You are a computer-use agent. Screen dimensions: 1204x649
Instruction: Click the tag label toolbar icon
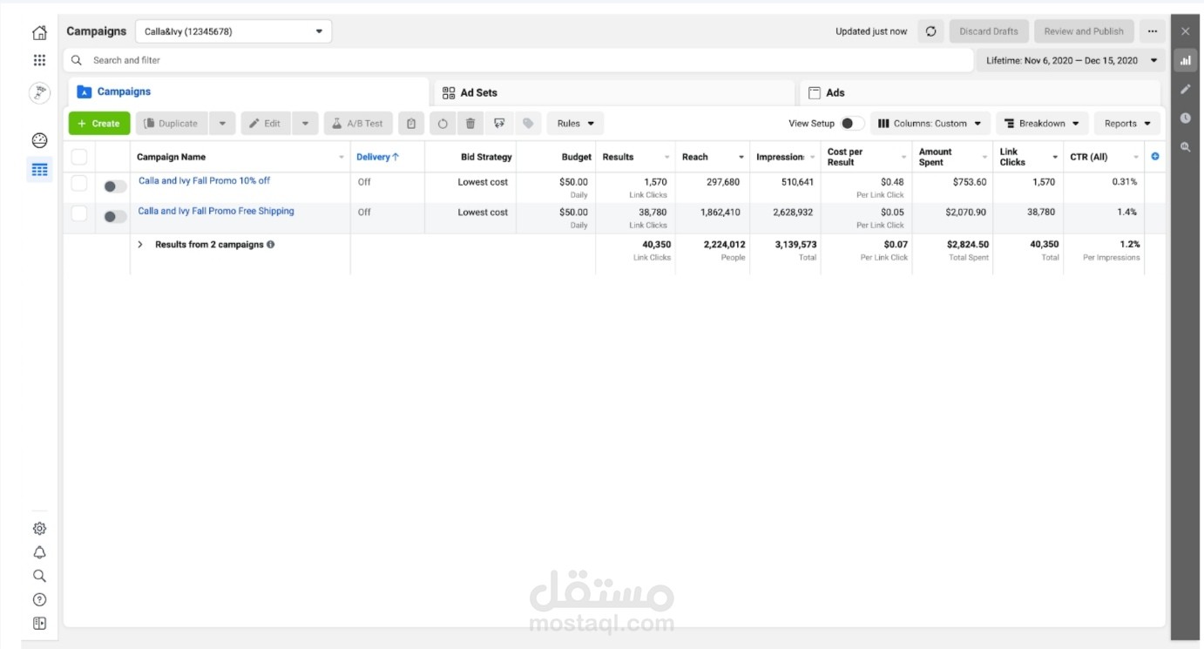tap(528, 124)
